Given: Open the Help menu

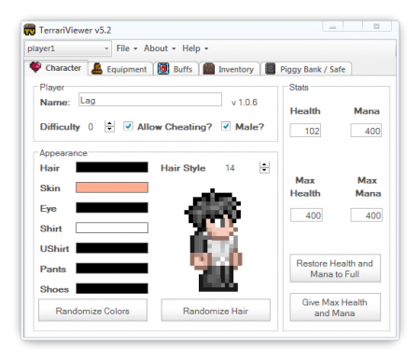Looking at the screenshot, I should (x=195, y=49).
